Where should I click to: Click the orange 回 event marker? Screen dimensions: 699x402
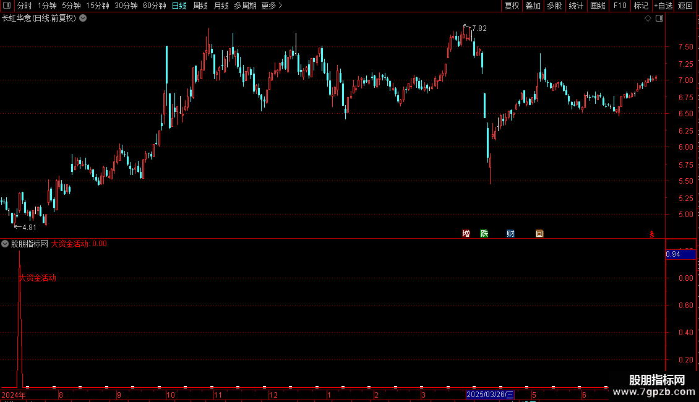click(539, 234)
